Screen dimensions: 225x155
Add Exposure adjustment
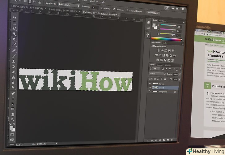pyautogui.click(x=169, y=50)
